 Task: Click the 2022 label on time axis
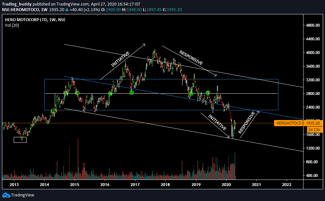point(287,184)
